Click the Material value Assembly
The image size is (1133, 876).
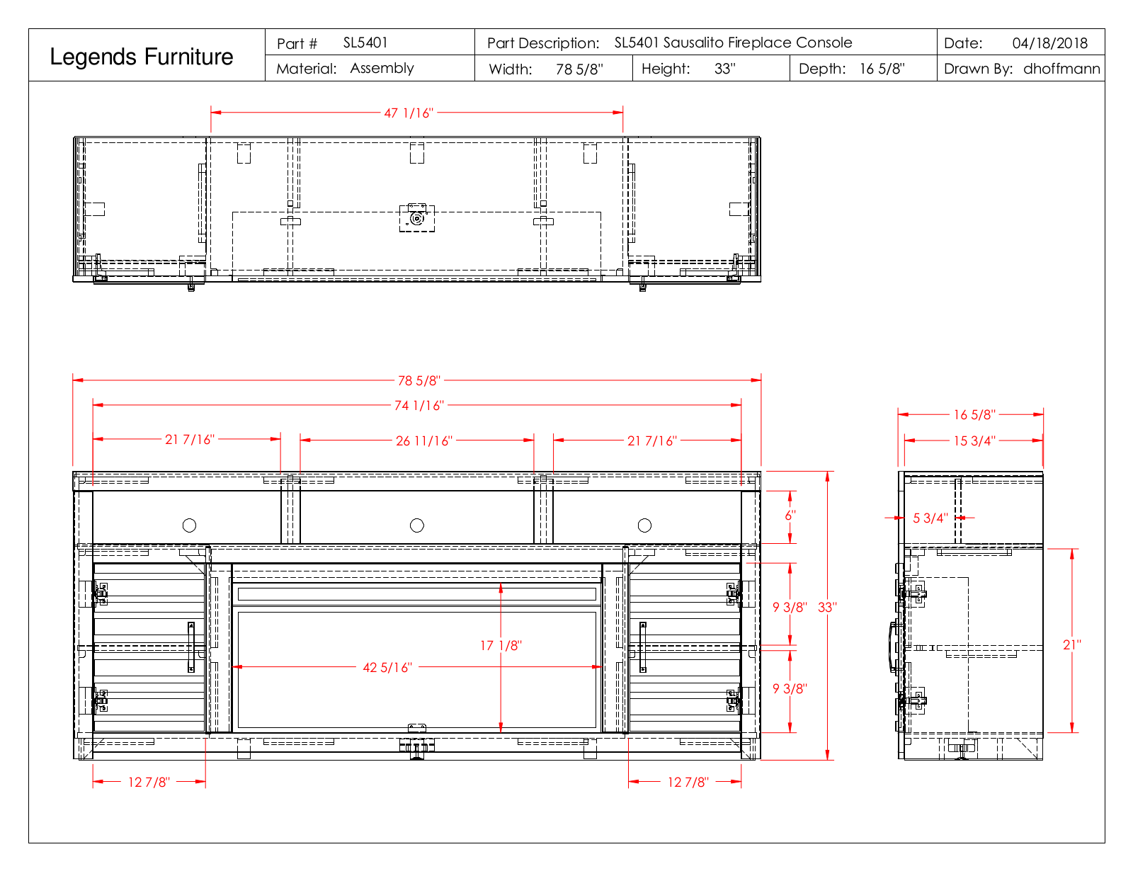(382, 69)
